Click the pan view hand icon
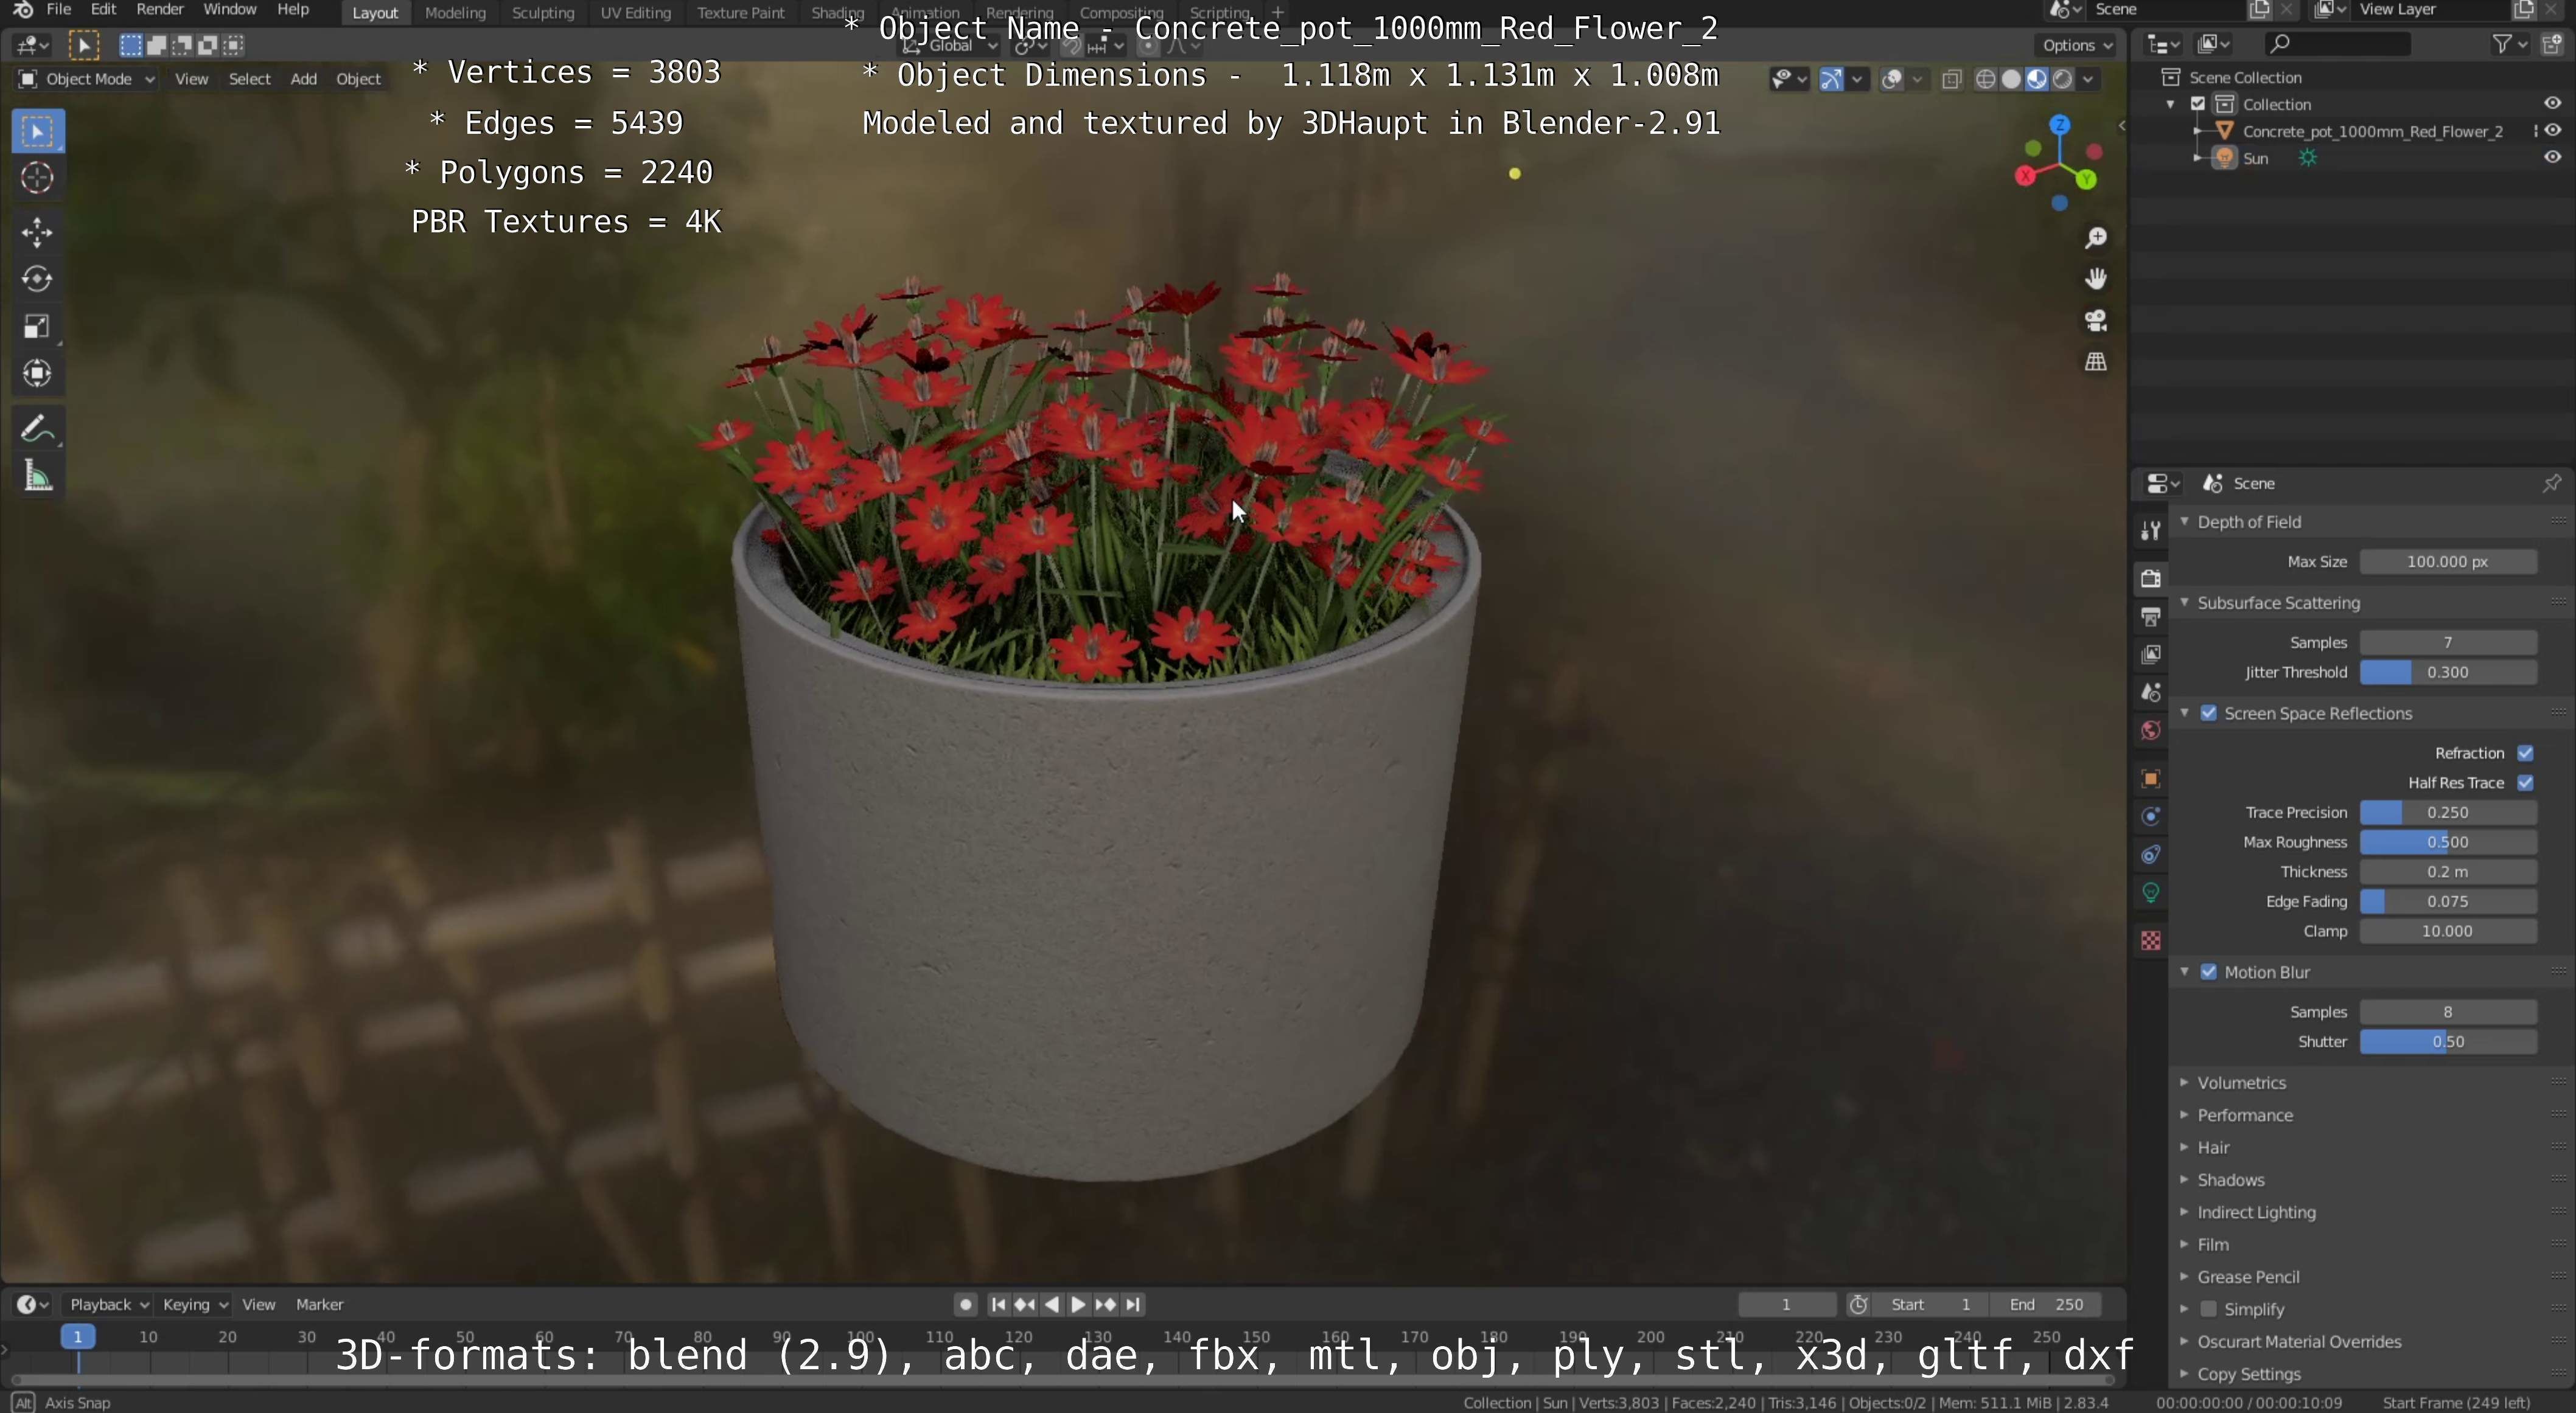The width and height of the screenshot is (2576, 1413). click(x=2096, y=279)
